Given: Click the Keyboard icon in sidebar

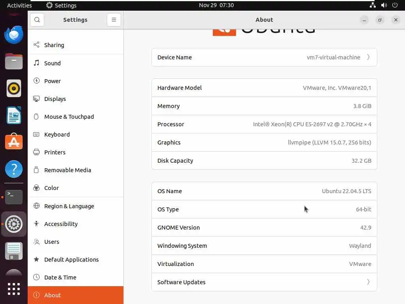Looking at the screenshot, I should pyautogui.click(x=36, y=135).
